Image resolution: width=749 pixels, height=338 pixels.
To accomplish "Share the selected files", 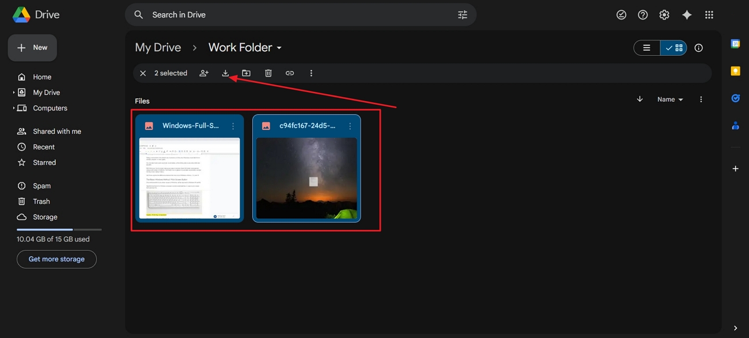I will click(203, 73).
